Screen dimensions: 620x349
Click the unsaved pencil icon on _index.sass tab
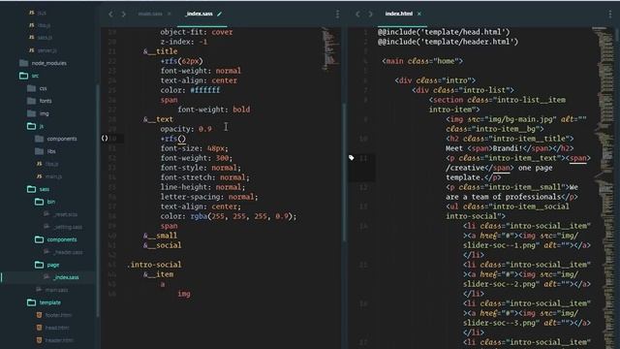[220, 14]
